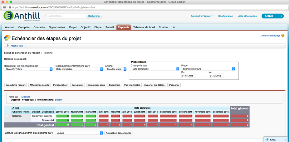Click the browser tab overview icon left of URL
The image size is (289, 142).
click(4, 7)
